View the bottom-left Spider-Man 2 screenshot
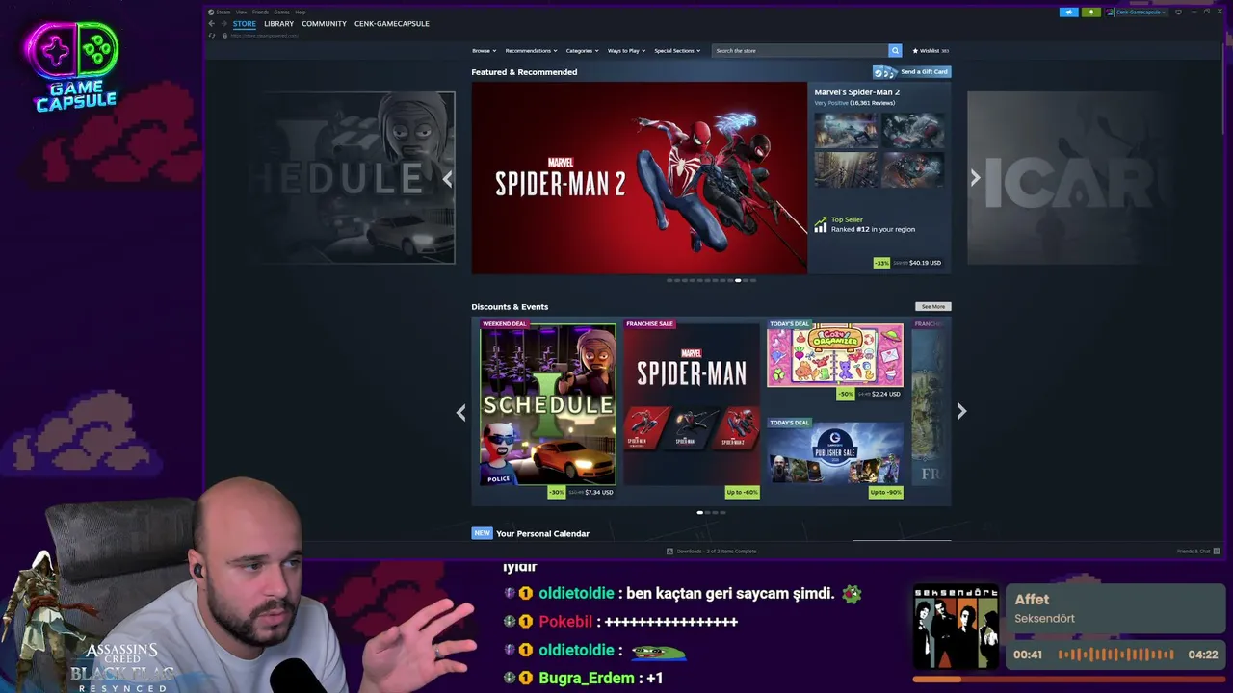 (846, 170)
